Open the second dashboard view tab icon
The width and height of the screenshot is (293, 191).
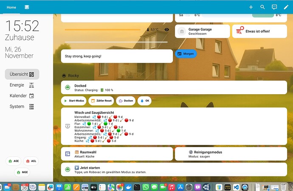coord(27,7)
